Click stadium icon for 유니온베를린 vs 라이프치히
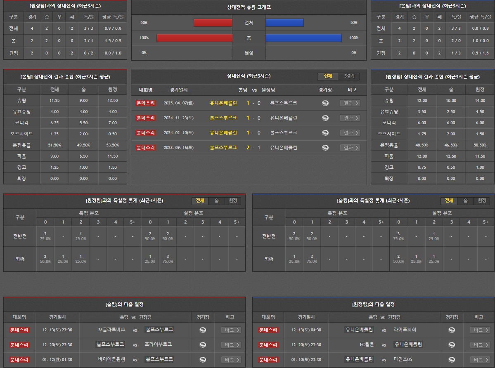The height and width of the screenshot is (368, 495). click(x=452, y=330)
